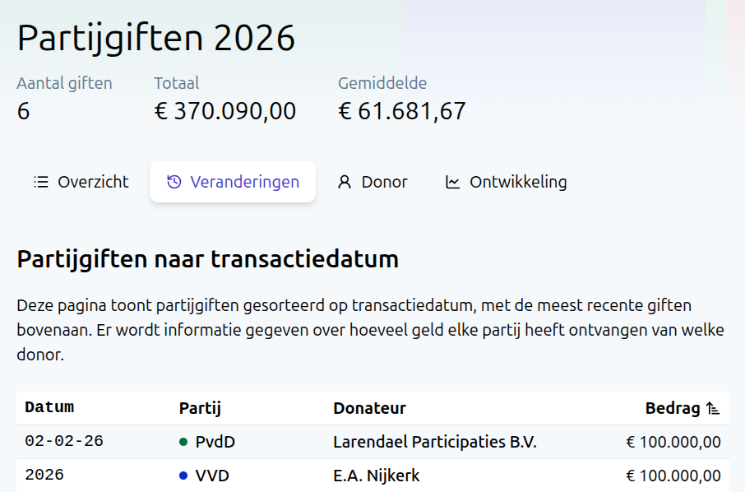
Task: Click the Donor person icon
Action: pos(345,182)
